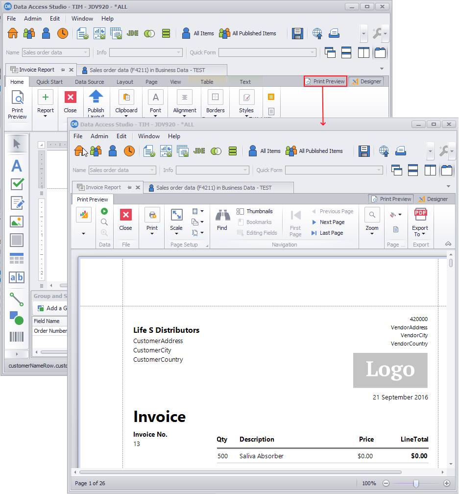Switch to Designer view toggle in front window
459x495 pixels.
433,199
